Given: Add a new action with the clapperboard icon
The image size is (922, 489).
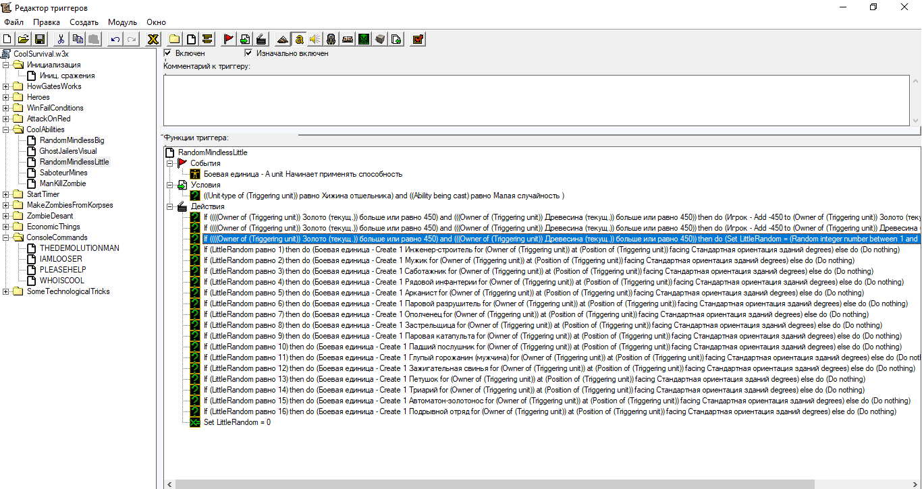Looking at the screenshot, I should tap(261, 39).
